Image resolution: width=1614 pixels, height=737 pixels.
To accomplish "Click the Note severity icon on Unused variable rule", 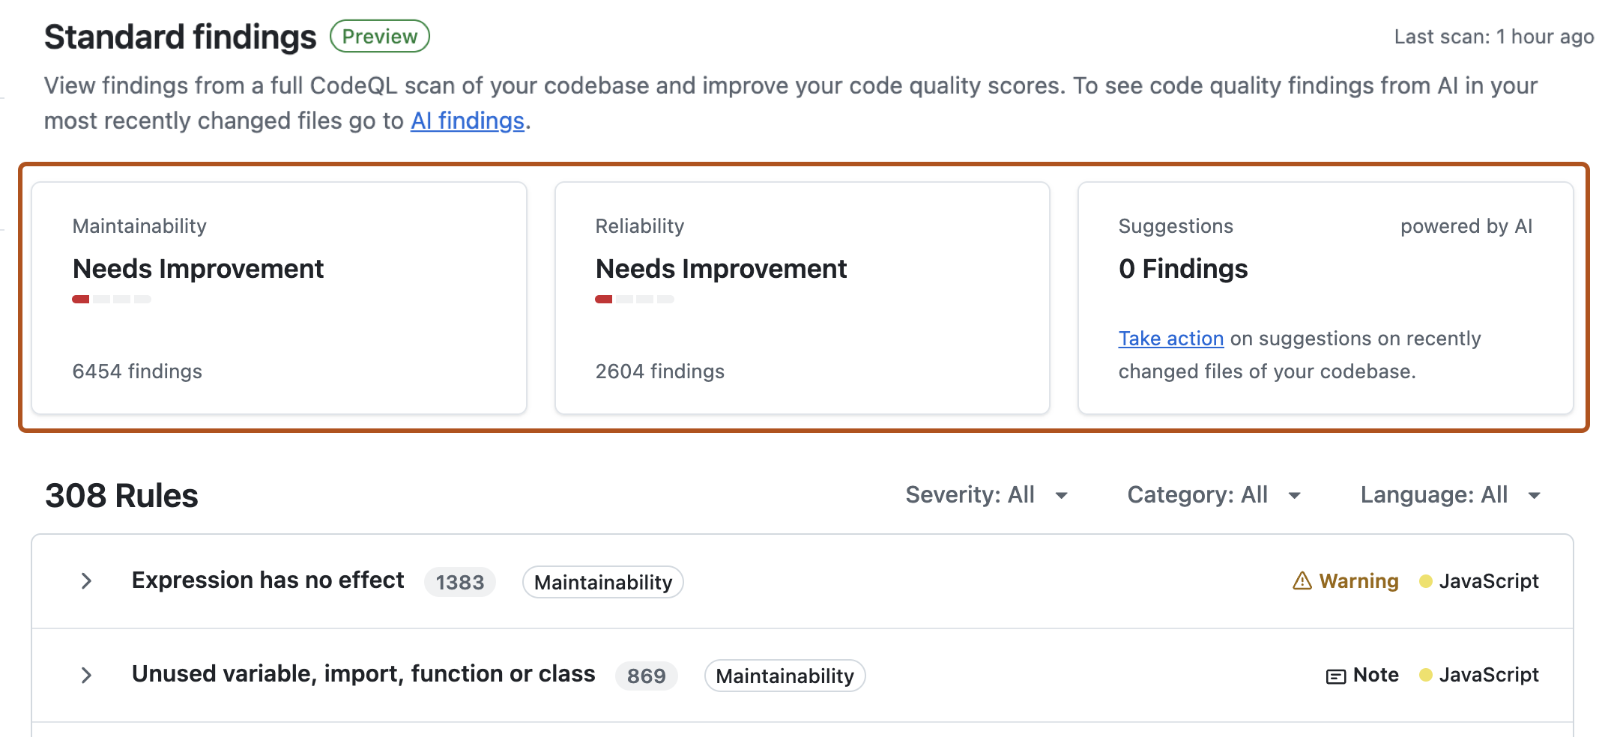I will [x=1336, y=675].
